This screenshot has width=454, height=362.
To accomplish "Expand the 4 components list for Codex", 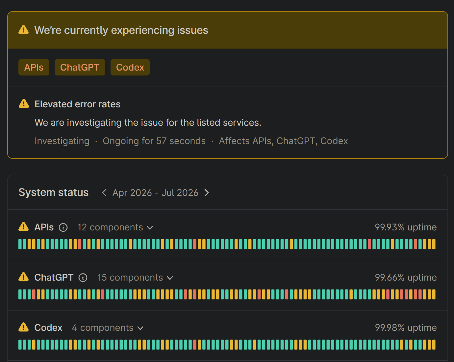I will click(x=108, y=328).
